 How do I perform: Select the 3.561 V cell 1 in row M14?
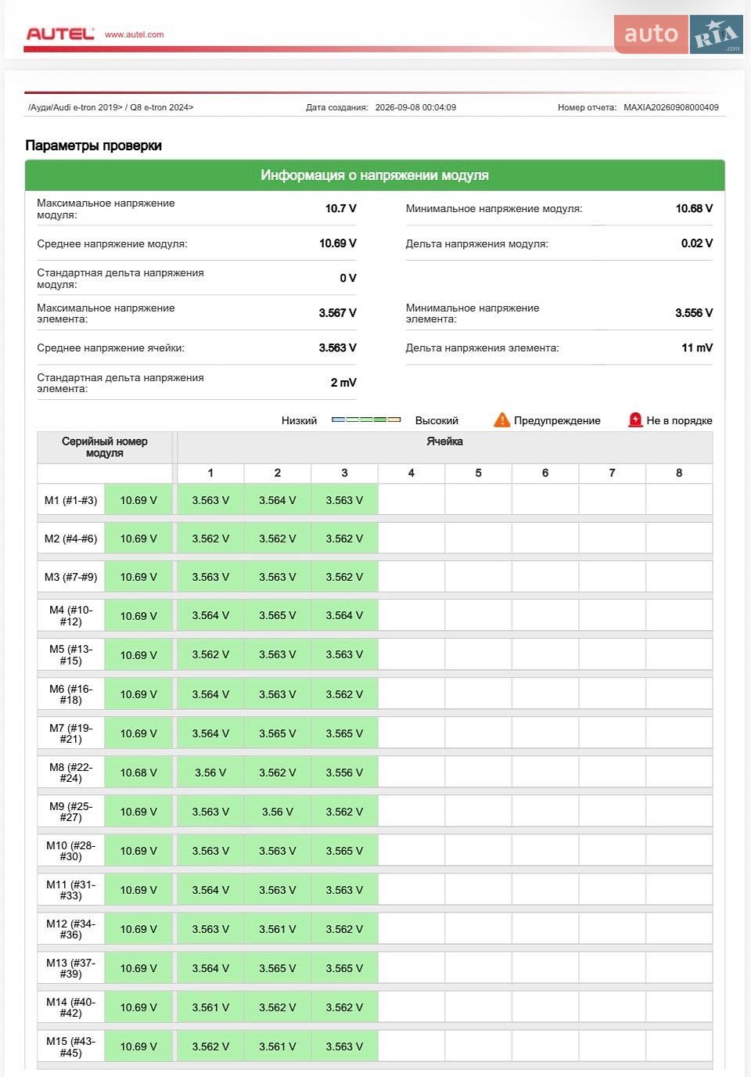coord(210,1007)
